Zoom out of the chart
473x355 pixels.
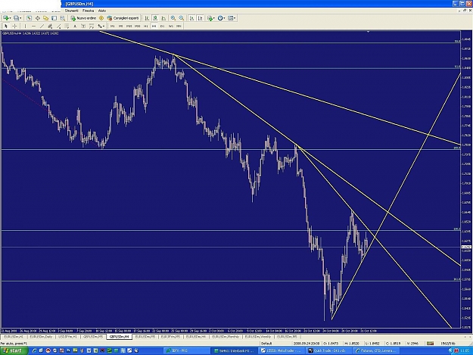182,18
